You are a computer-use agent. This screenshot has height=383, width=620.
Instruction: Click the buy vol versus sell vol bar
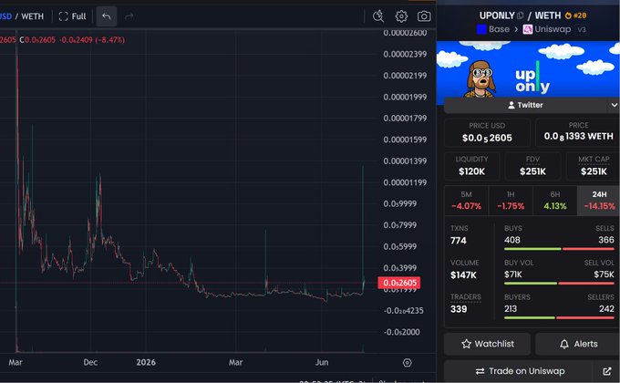(559, 284)
